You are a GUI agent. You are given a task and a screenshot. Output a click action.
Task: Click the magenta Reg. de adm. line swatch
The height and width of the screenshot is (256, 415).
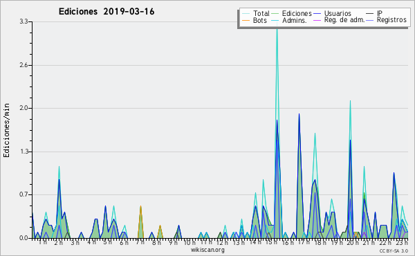pos(317,20)
